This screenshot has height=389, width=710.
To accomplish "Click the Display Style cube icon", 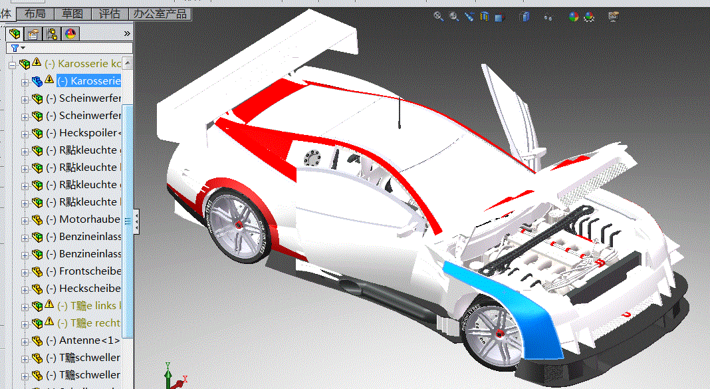I will point(525,17).
